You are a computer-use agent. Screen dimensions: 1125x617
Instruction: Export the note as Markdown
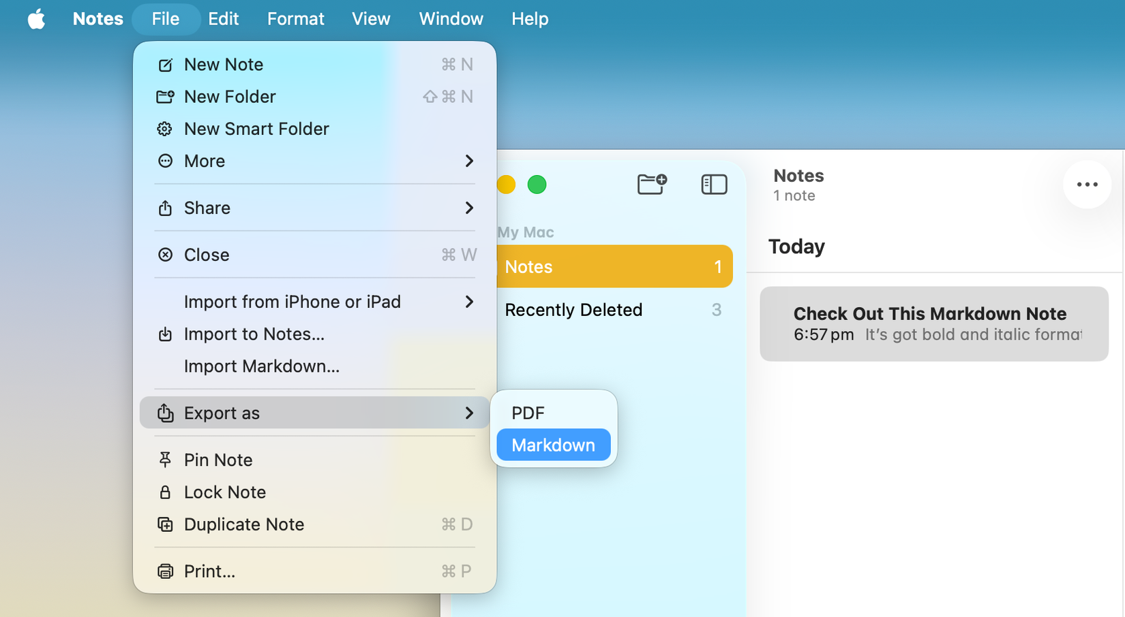pyautogui.click(x=554, y=445)
